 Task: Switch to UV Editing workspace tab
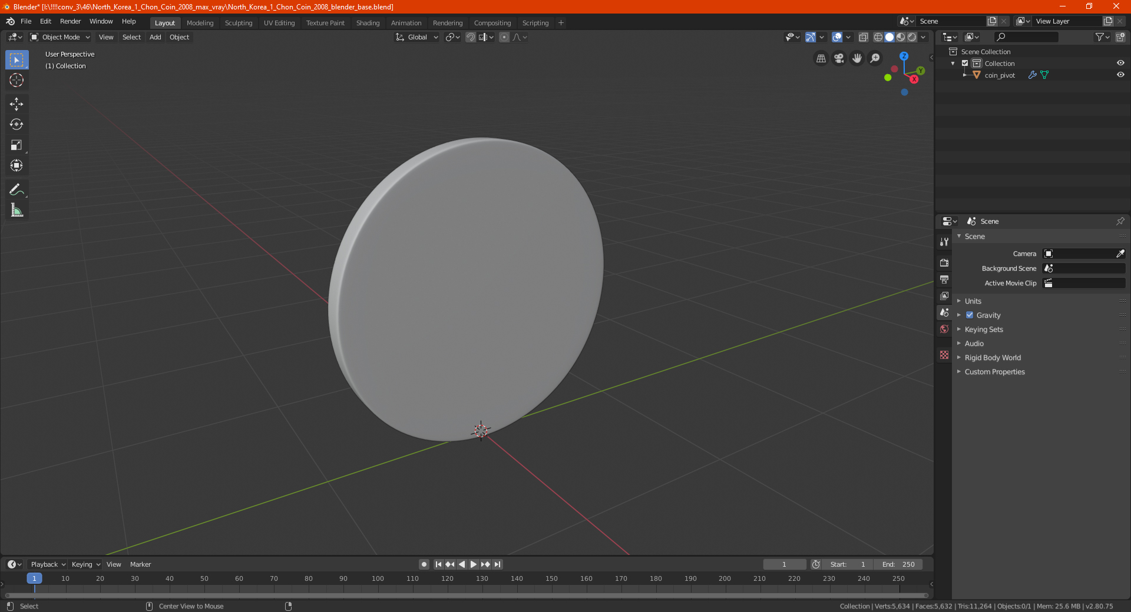pyautogui.click(x=279, y=23)
